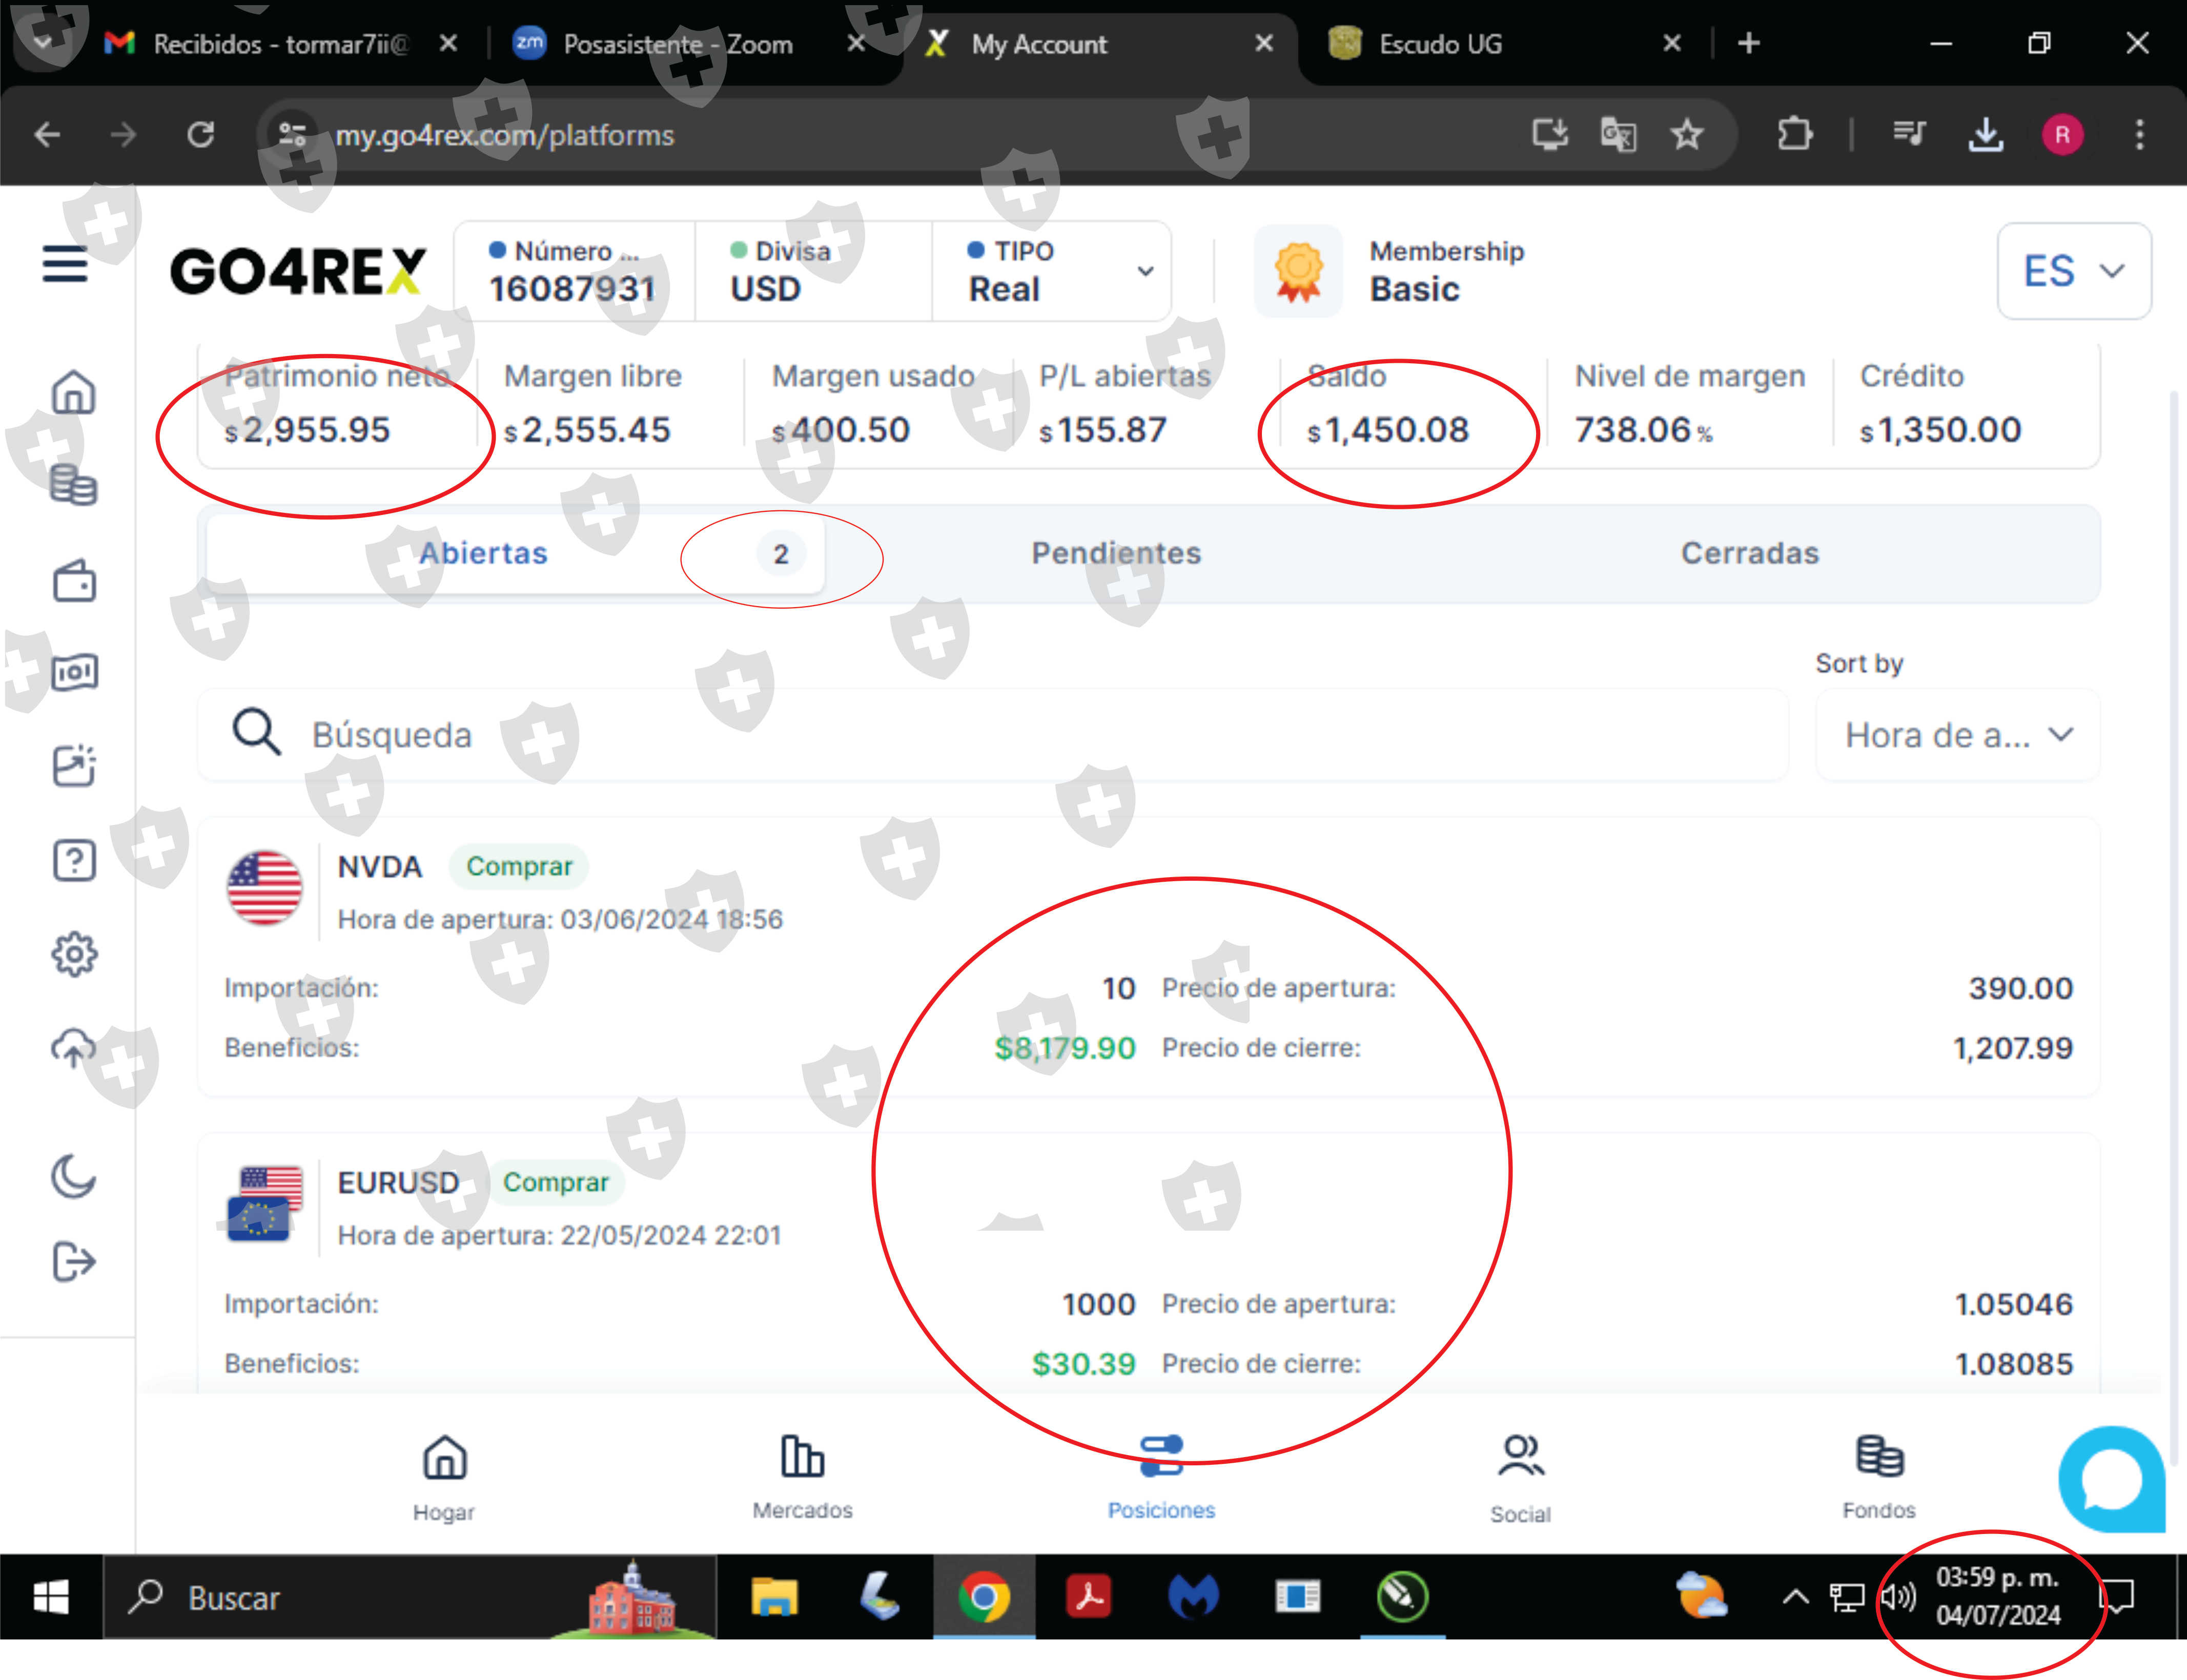The height and width of the screenshot is (1680, 2187).
Task: Click the sidebar home icon
Action: pos(73,393)
